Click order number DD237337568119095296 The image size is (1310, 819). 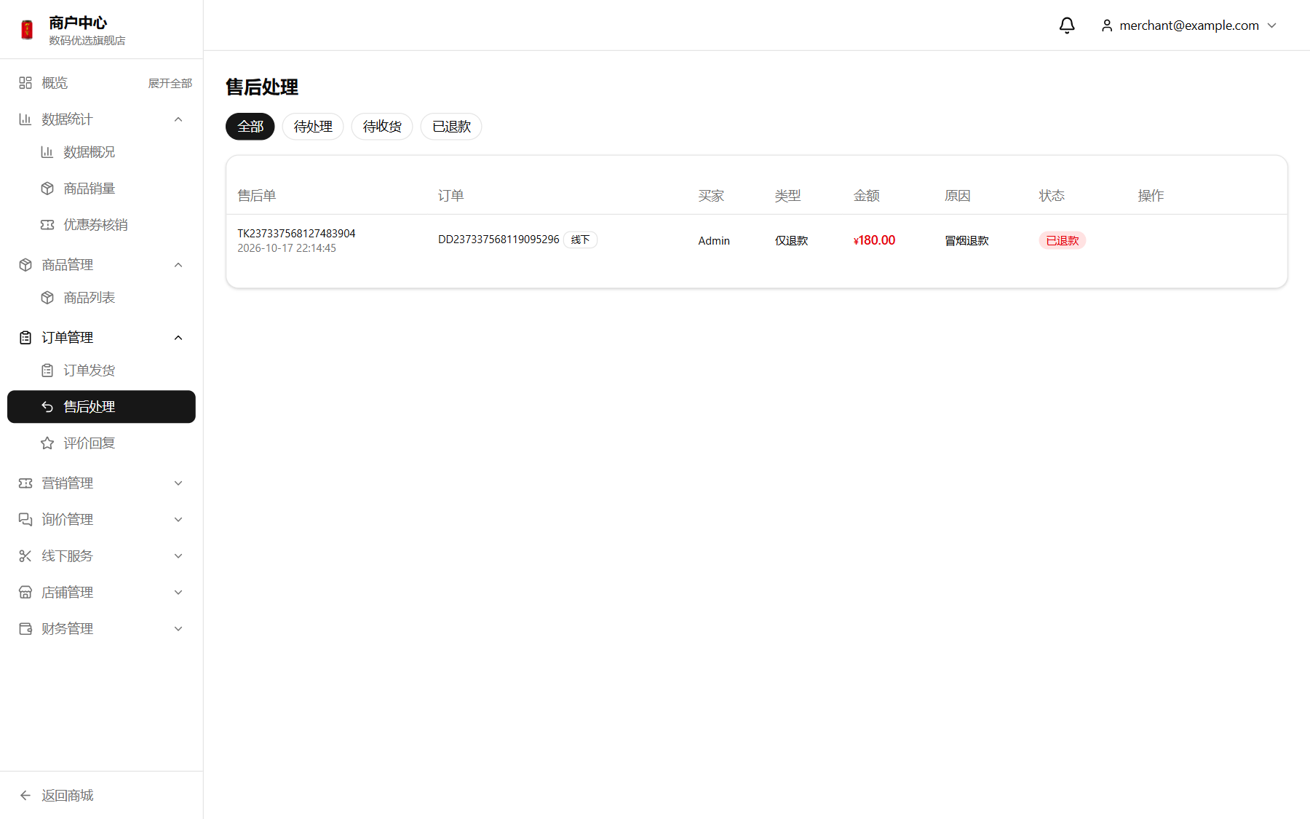(499, 240)
